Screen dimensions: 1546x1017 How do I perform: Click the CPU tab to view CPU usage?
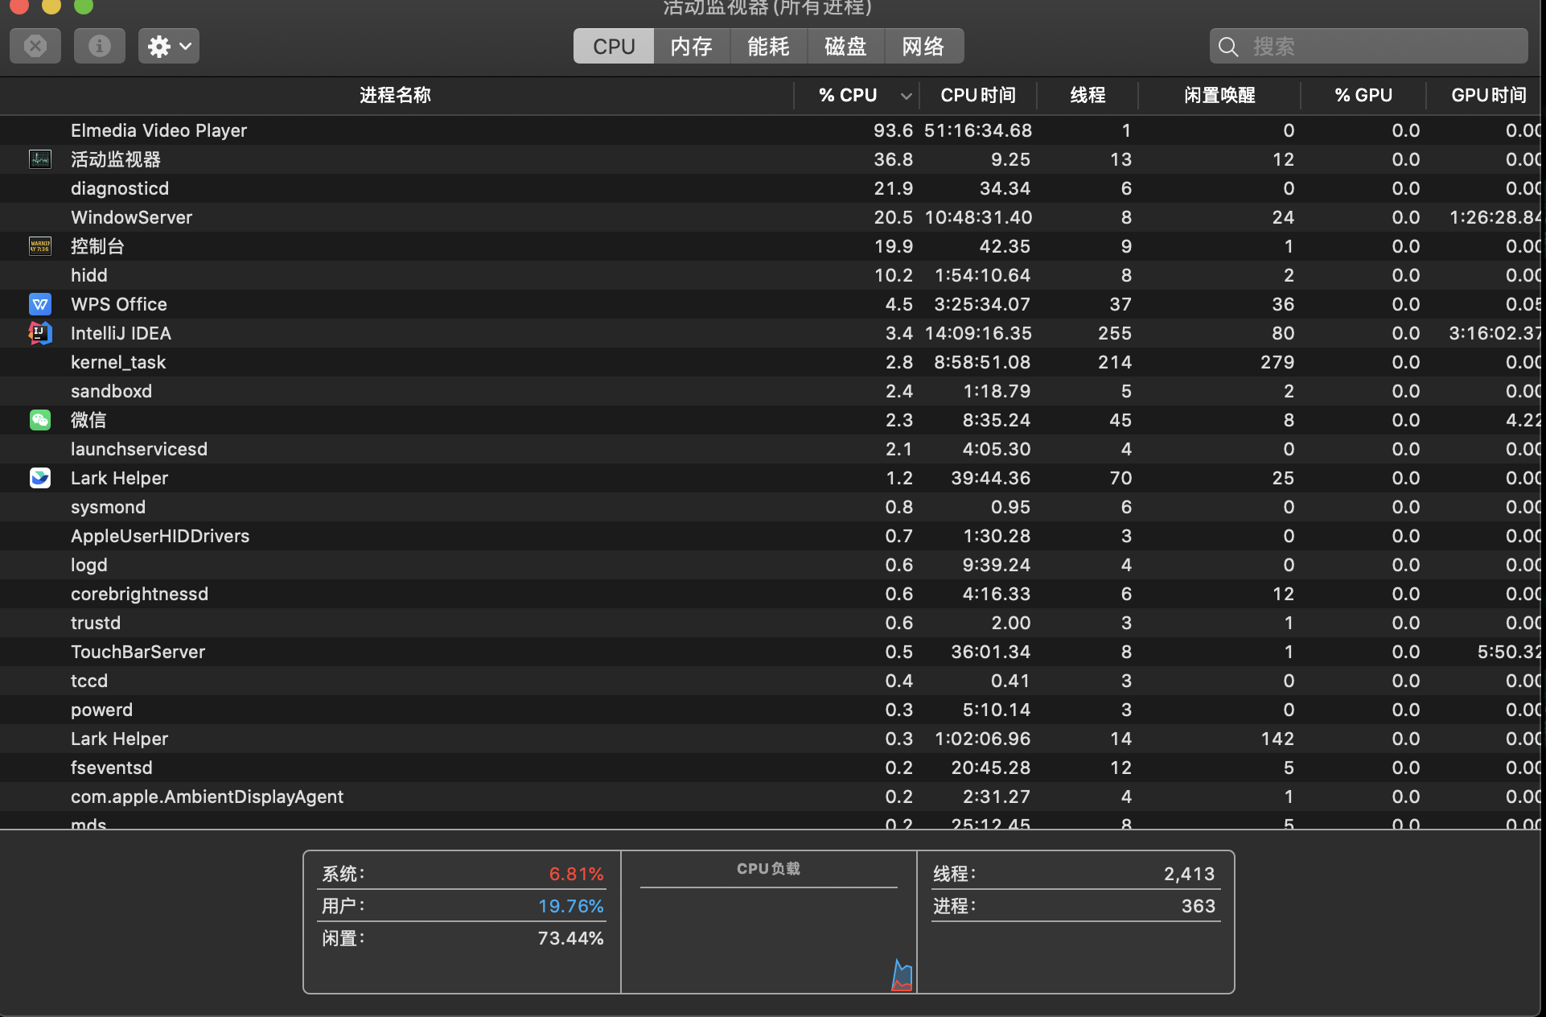612,45
